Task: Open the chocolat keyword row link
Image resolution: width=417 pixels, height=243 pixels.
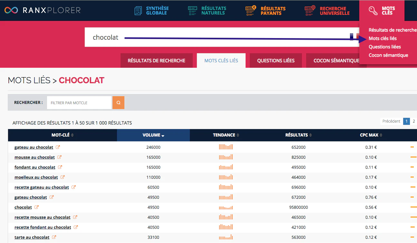Action: click(23, 207)
